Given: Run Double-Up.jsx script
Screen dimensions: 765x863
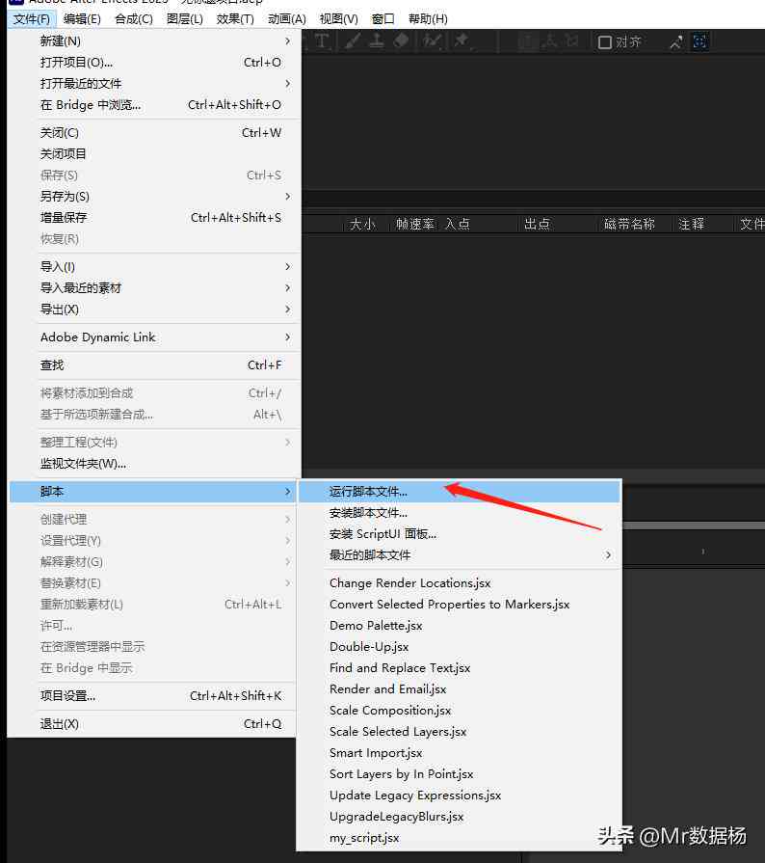Looking at the screenshot, I should coord(460,647).
